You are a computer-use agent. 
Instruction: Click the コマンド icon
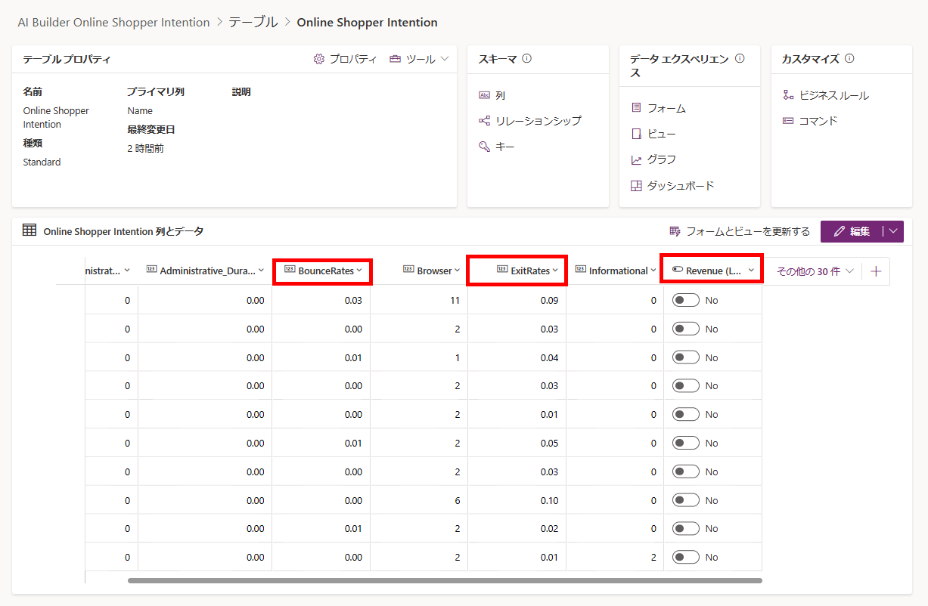pos(788,121)
